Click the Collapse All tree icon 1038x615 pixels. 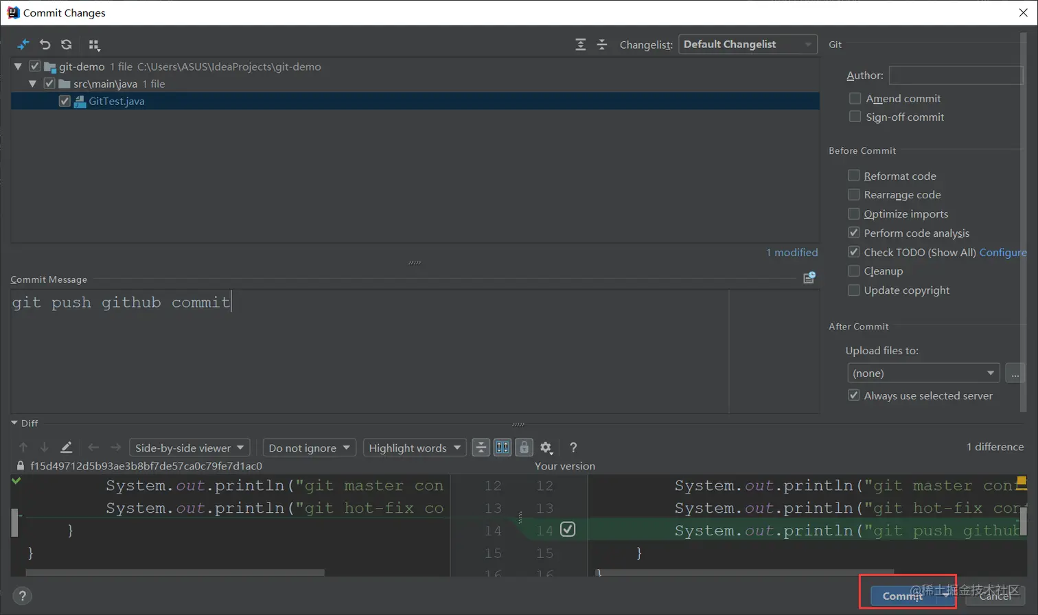point(602,45)
